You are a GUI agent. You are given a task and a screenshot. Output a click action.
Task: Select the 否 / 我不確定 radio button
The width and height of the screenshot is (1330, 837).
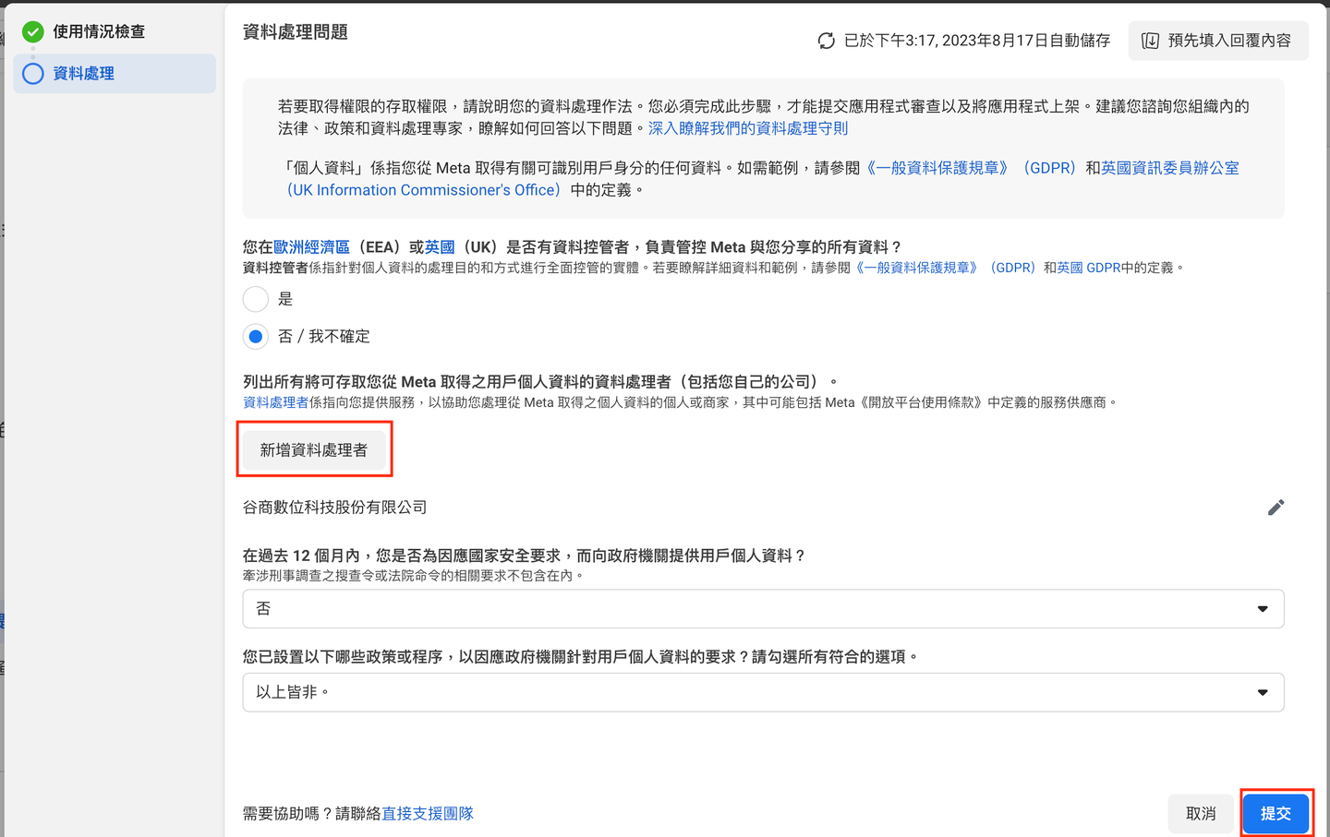[x=256, y=337]
